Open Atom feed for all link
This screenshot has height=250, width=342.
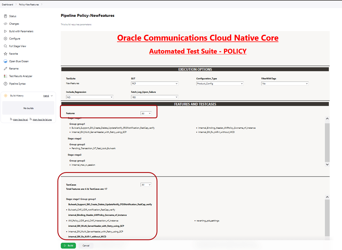tap(20, 119)
